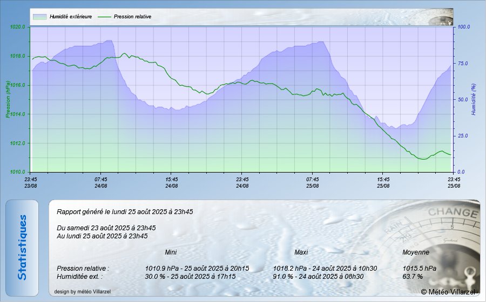The image size is (486, 302).
Task: Click the Pression (hPa) axis title
Action: tap(8, 99)
